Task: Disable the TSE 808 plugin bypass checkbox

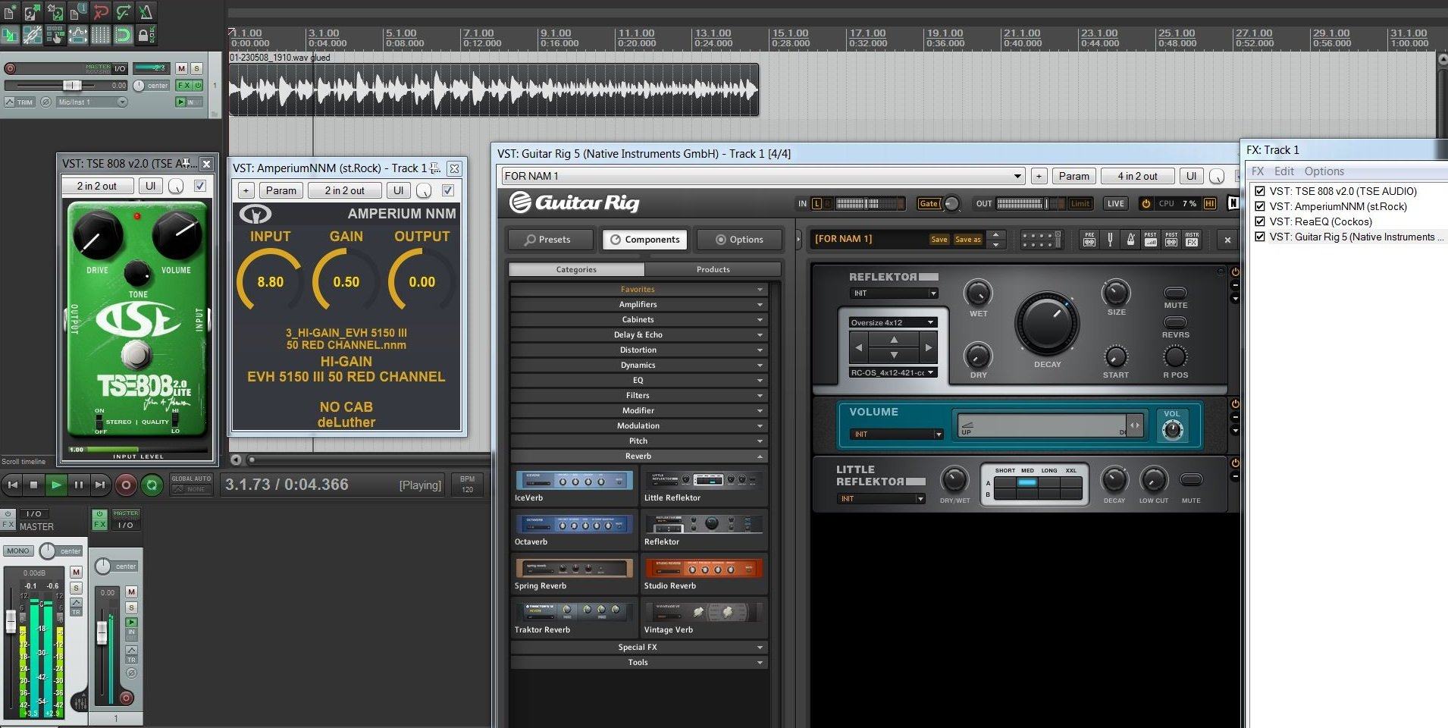Action: pyautogui.click(x=200, y=186)
